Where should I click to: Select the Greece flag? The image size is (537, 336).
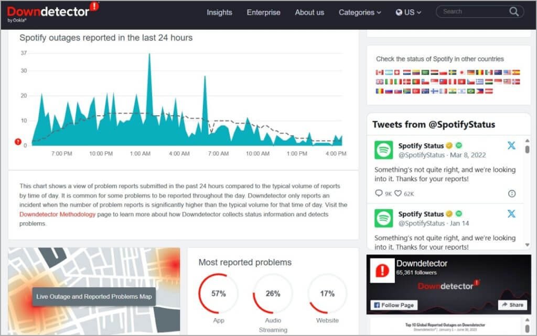pos(479,82)
